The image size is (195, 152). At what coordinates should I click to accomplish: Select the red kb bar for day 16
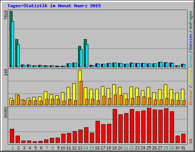point(98,132)
